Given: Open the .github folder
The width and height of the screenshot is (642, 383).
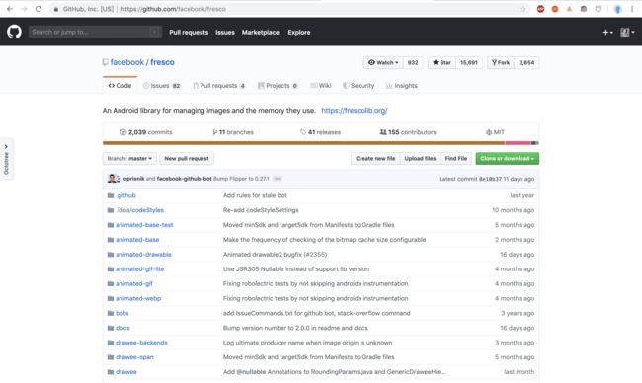Looking at the screenshot, I should [125, 195].
